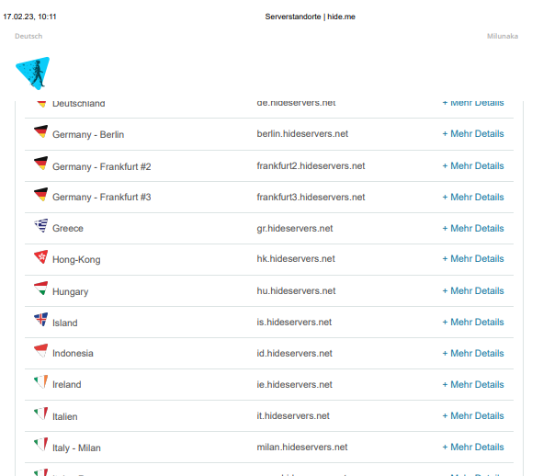
Task: Click the Island flag icon
Action: [40, 320]
